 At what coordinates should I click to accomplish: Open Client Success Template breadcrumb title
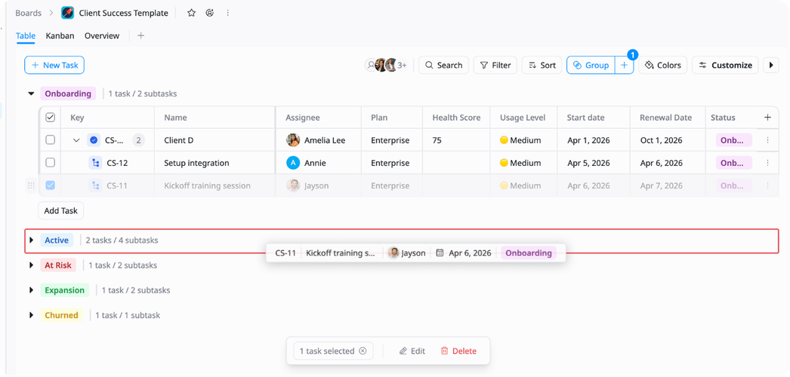tap(123, 13)
